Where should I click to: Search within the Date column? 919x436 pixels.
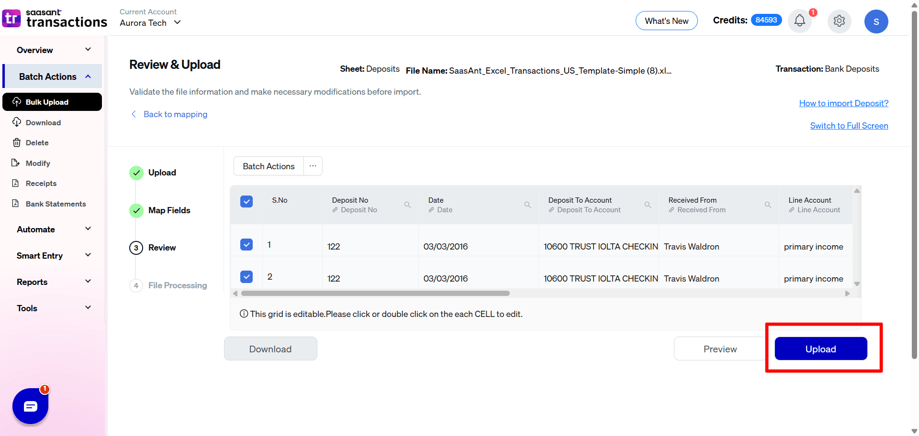click(528, 205)
